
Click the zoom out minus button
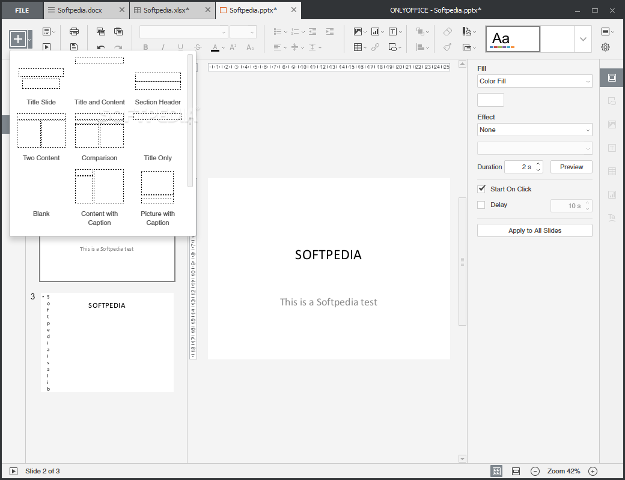click(535, 471)
